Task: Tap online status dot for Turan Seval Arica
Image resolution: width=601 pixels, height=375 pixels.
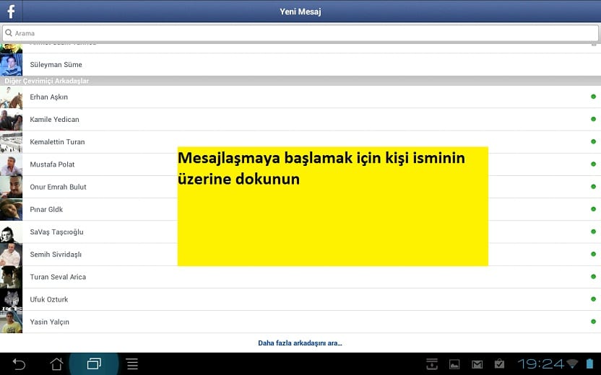Action: tap(593, 277)
